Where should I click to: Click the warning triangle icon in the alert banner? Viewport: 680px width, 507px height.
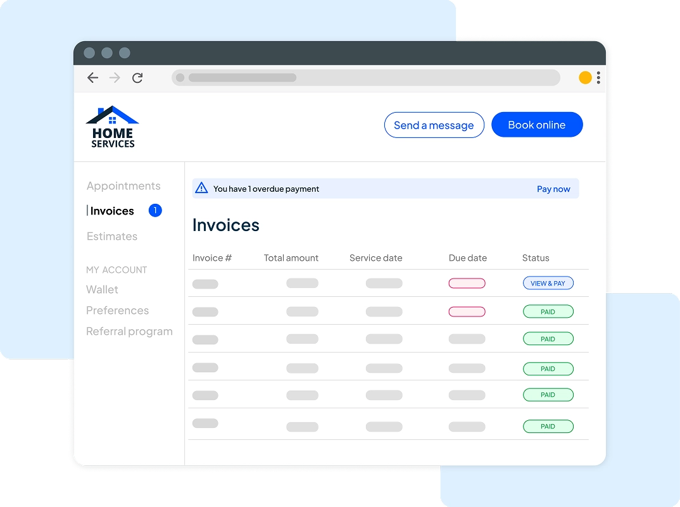click(202, 188)
